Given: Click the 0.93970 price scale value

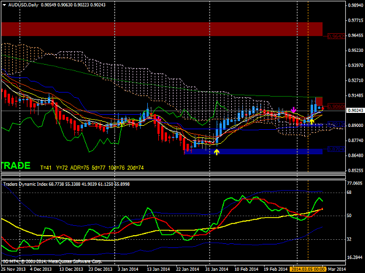Looking at the screenshot, I should click(356, 65).
